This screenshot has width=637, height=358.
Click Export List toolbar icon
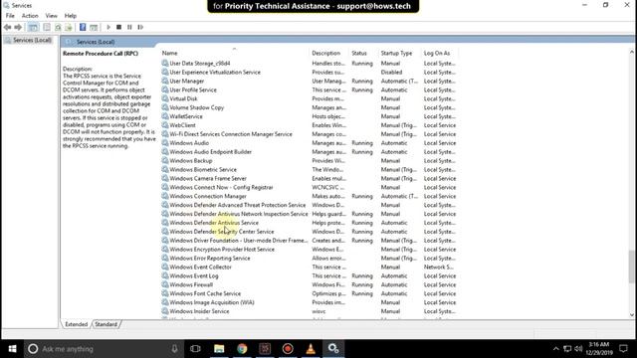(69, 27)
